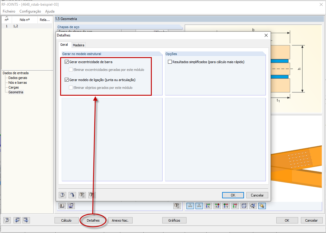Cancel the Detalhes dialog
The image size is (326, 233).
257,195
